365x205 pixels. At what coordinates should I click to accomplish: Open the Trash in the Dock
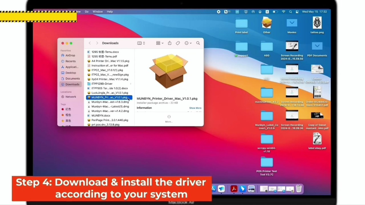tap(299, 189)
